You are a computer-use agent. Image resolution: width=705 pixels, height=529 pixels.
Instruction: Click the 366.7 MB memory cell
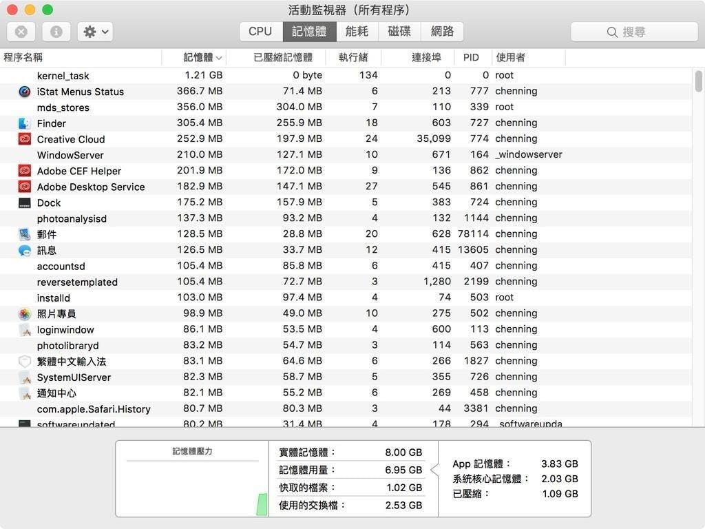(x=200, y=91)
